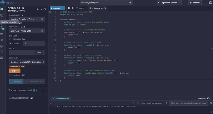Click the Deployed Contracts heading
Screen dimensions: 213x114
19,98
